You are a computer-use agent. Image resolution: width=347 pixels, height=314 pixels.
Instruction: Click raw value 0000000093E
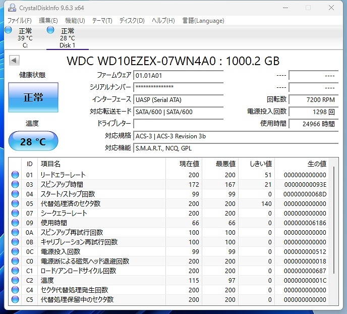(305, 184)
